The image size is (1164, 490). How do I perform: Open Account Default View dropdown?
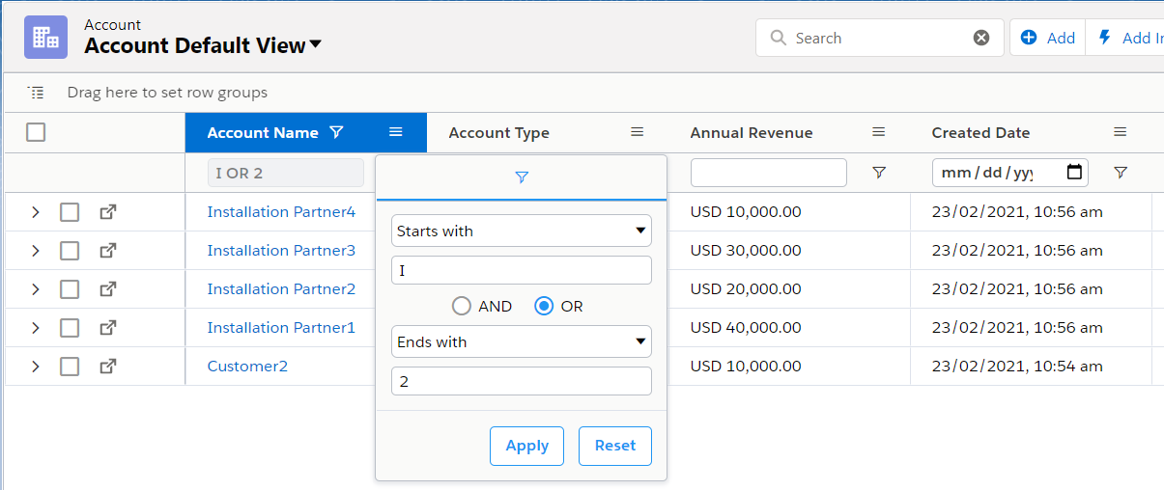[x=315, y=45]
